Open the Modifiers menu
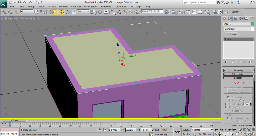The height and width of the screenshot is (136, 256). click(64, 7)
